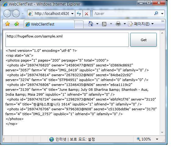Open Favorites Center star icon
This screenshot has height=156, width=195.
pyautogui.click(x=7, y=24)
